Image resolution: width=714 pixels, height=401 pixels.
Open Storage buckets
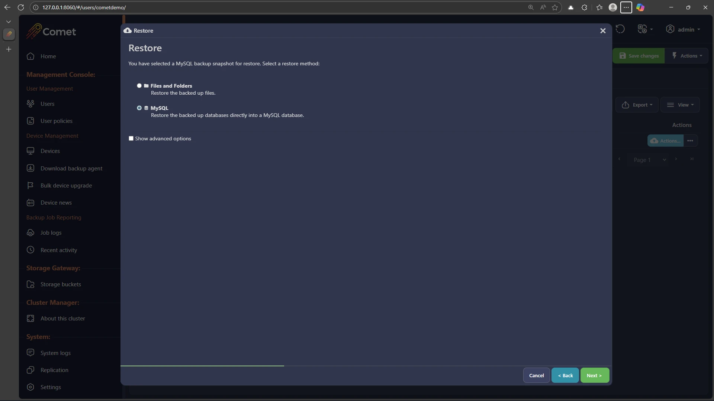click(x=61, y=284)
